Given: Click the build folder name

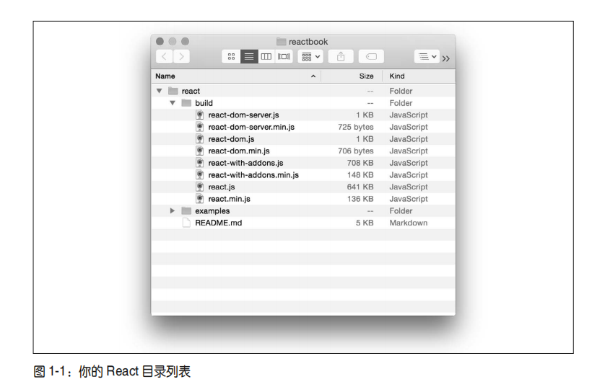Looking at the screenshot, I should [204, 103].
